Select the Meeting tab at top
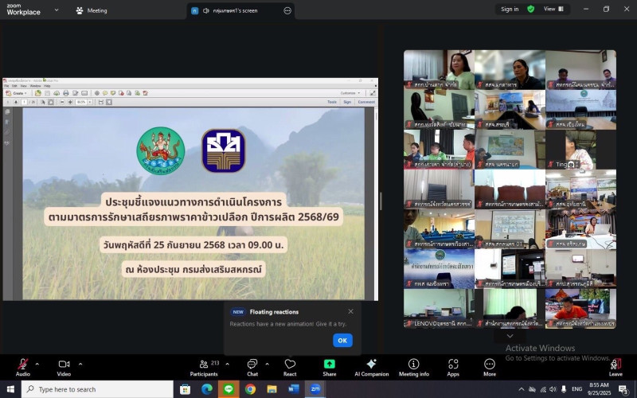The width and height of the screenshot is (637, 398). 92,10
